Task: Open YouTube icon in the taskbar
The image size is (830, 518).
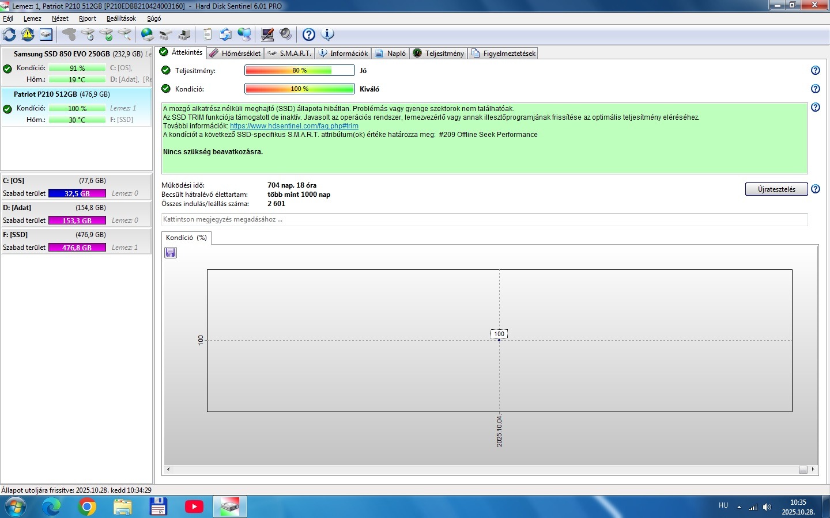Action: tap(194, 506)
